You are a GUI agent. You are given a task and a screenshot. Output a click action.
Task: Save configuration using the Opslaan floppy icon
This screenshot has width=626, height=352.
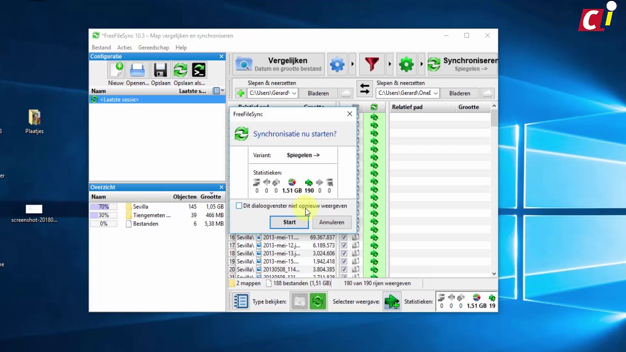point(160,70)
